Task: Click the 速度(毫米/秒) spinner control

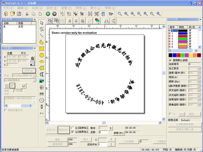Action: [x=199, y=73]
